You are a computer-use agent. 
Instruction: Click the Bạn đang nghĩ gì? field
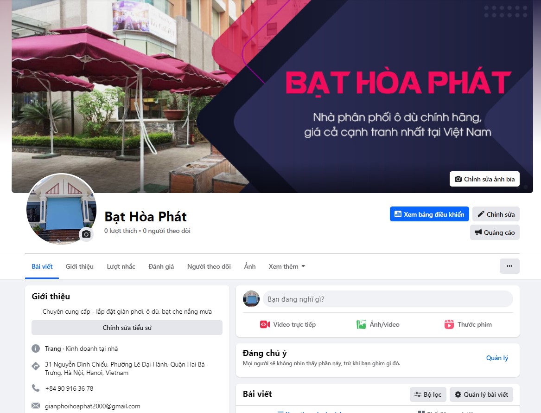click(x=388, y=299)
